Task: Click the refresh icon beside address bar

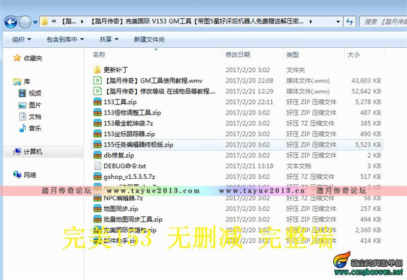Action: (350, 21)
